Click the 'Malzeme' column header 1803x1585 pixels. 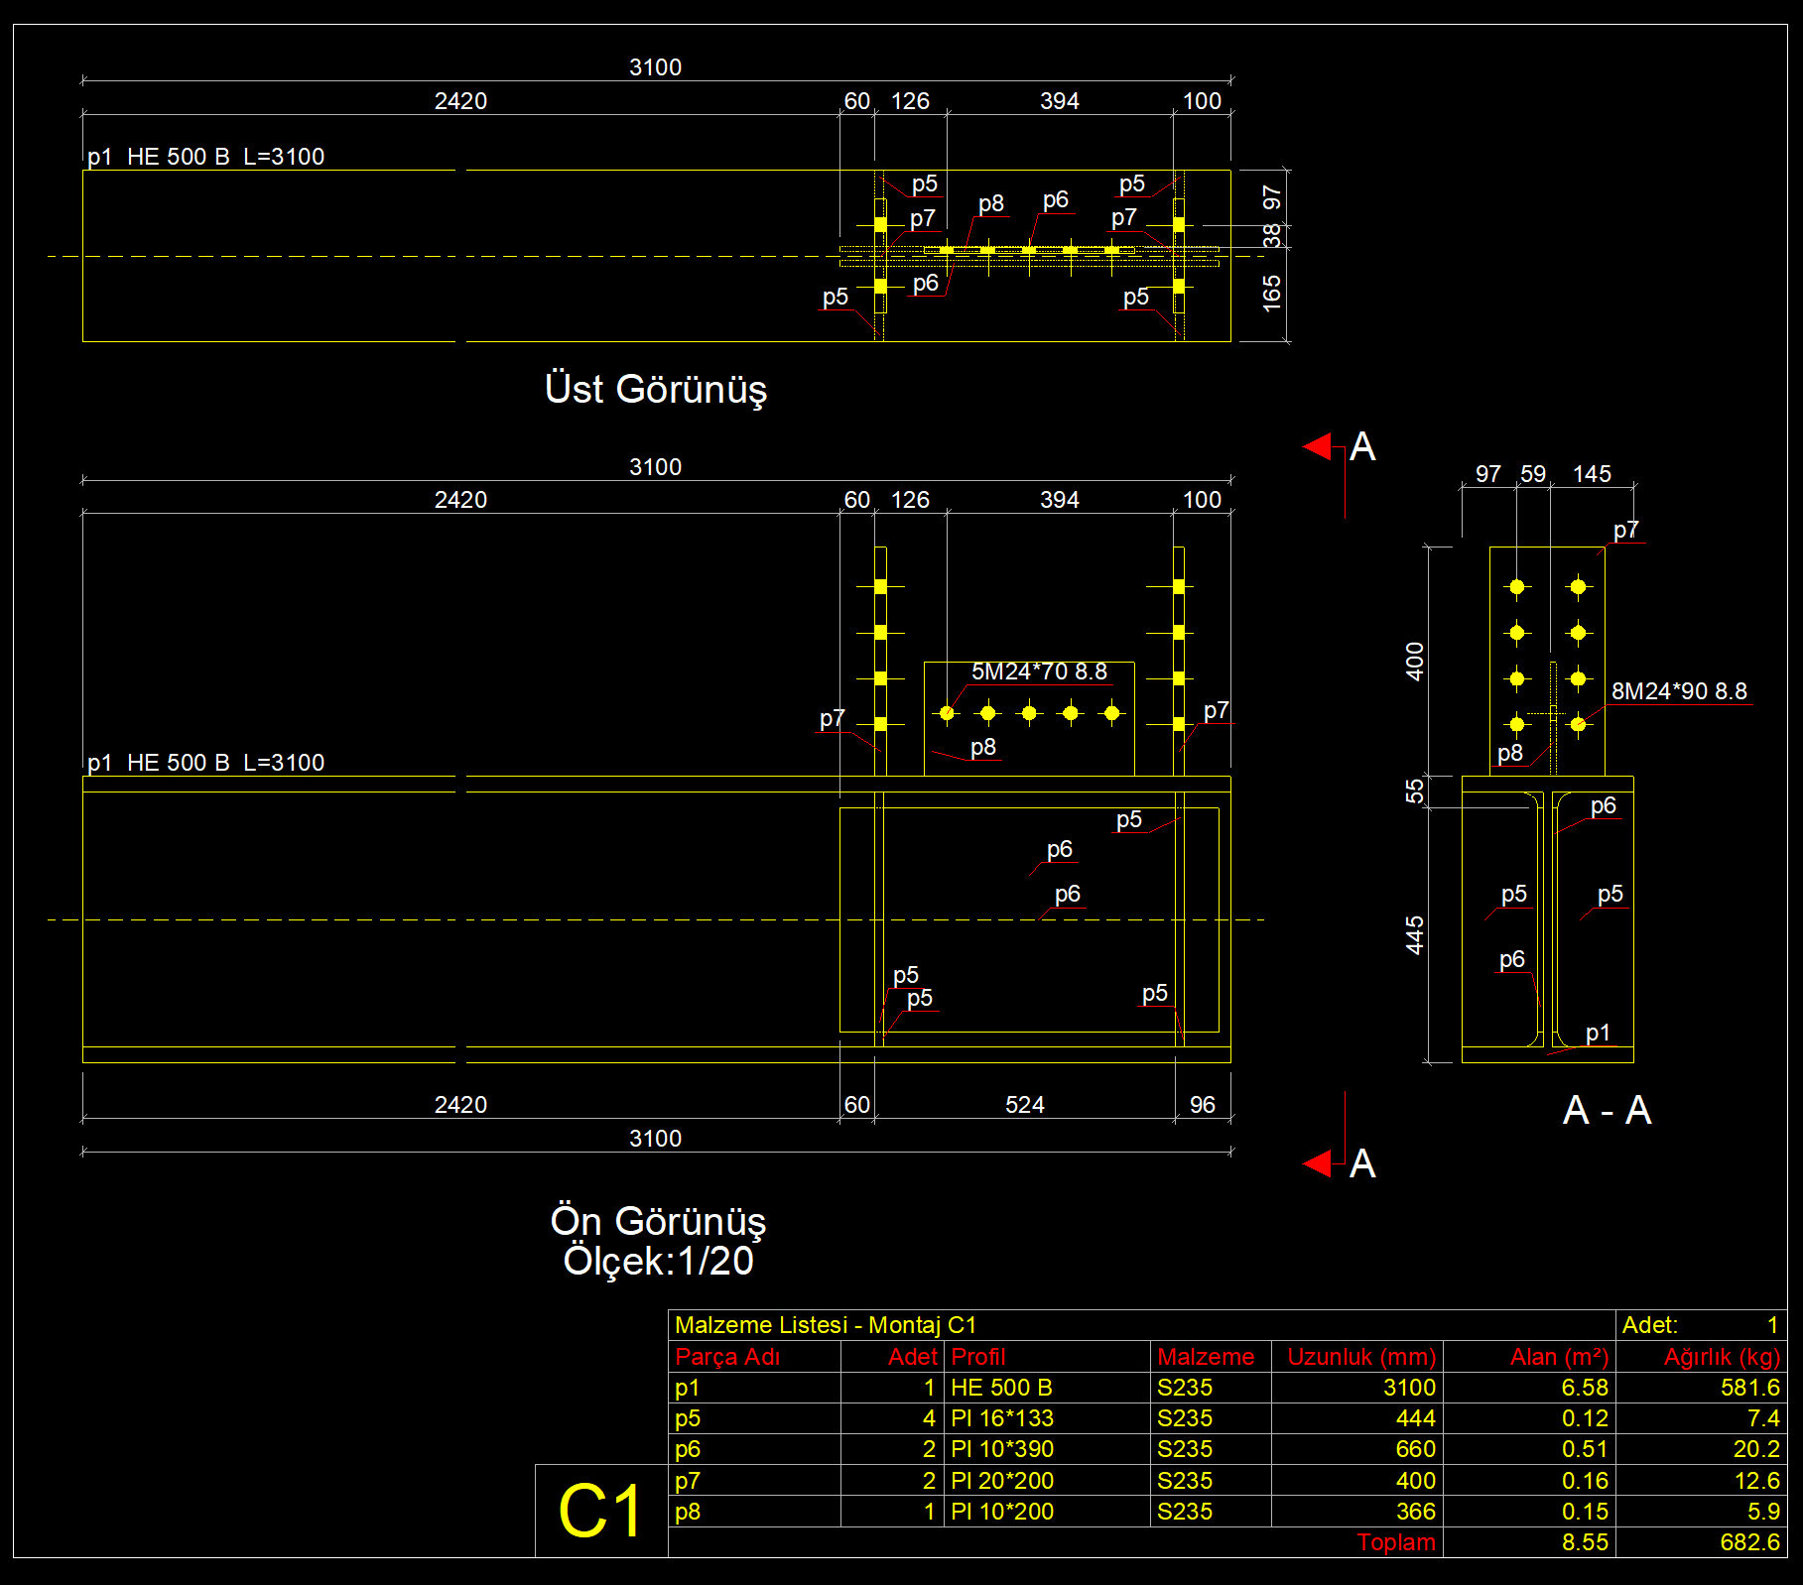(x=1205, y=1357)
